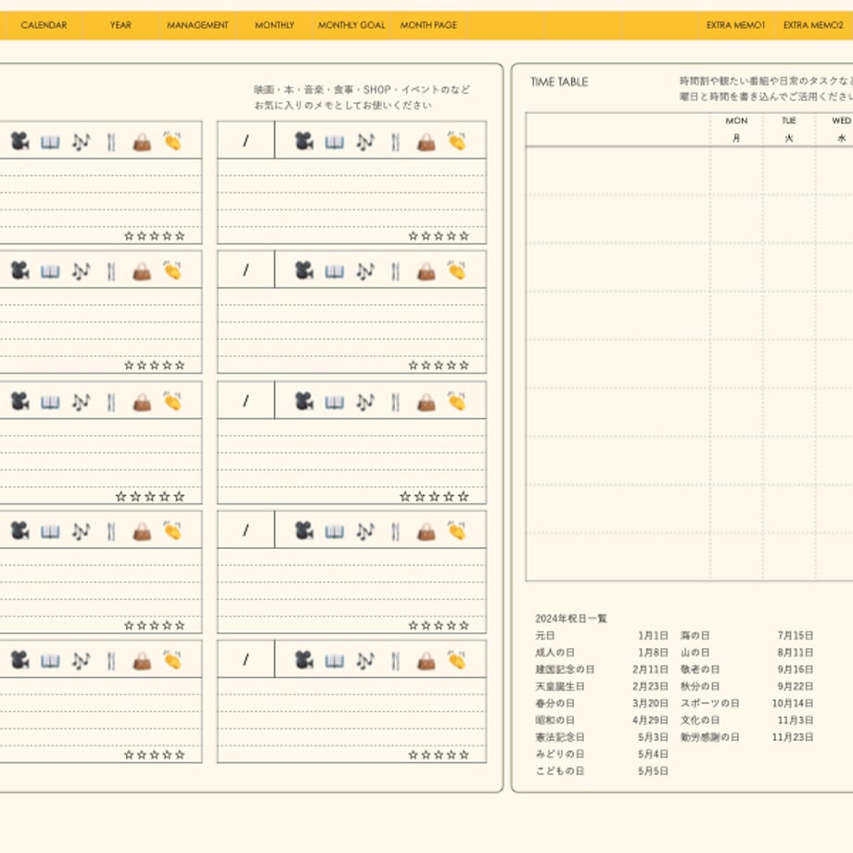Click the 勤労感謝の日 holiday entry
853x853 pixels.
pyautogui.click(x=710, y=737)
